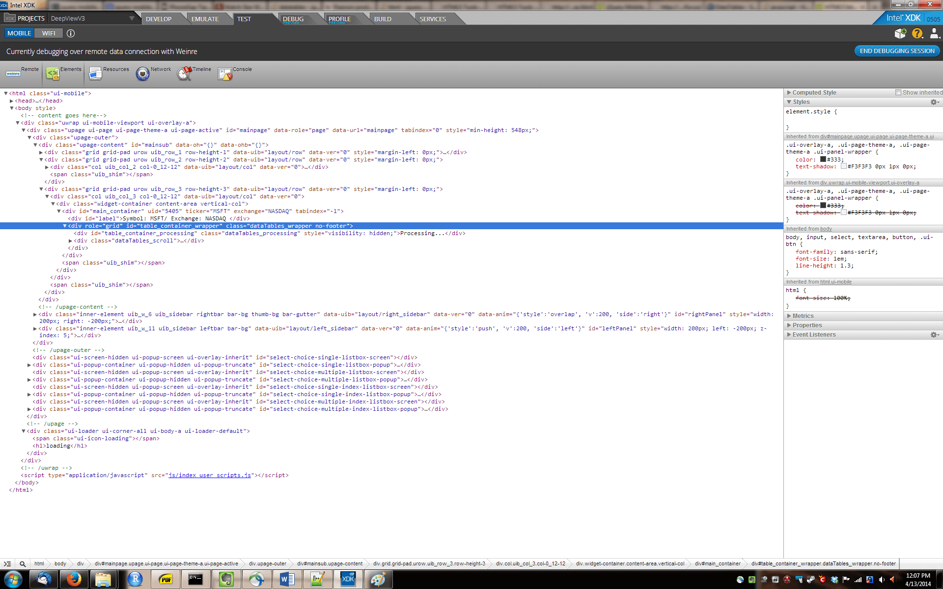Viewport: 943px width, 589px height.
Task: Click the element.style rule block
Action: [863, 119]
